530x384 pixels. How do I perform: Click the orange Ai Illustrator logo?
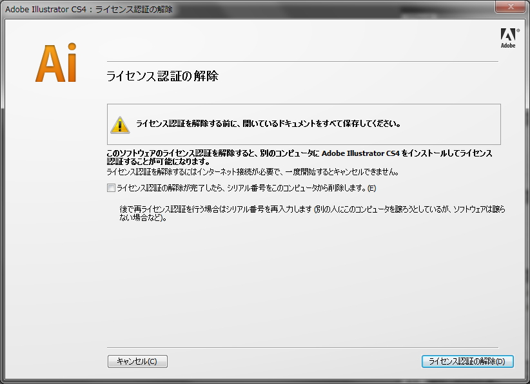(56, 62)
